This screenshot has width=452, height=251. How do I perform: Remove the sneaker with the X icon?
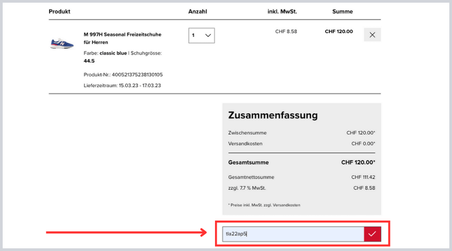372,35
